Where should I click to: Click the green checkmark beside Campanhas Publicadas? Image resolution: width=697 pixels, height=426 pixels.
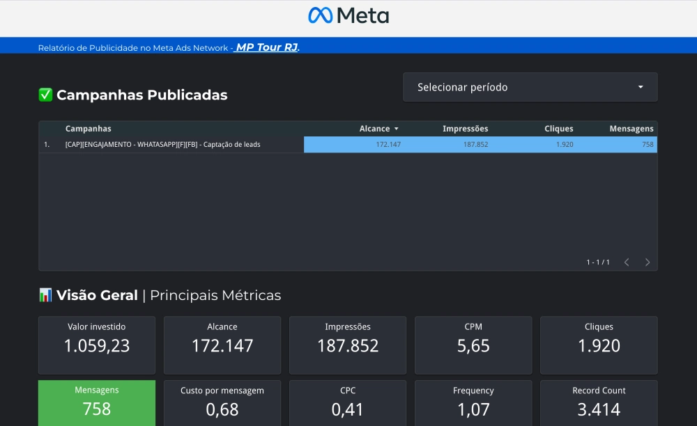45,95
